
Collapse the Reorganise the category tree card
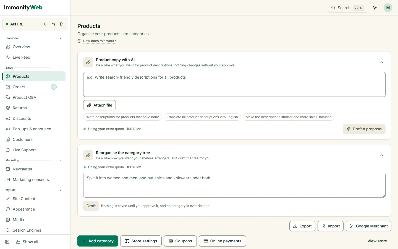[382, 155]
